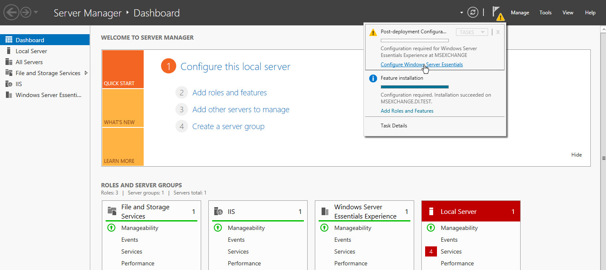Viewport: 606px width, 270px height.
Task: Click the forward navigation arrow
Action: (26, 13)
